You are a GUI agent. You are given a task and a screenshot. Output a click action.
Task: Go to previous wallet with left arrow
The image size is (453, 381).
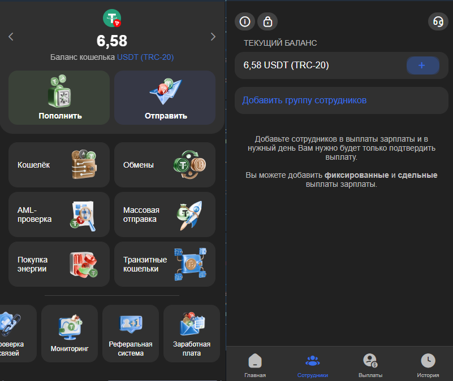point(11,37)
